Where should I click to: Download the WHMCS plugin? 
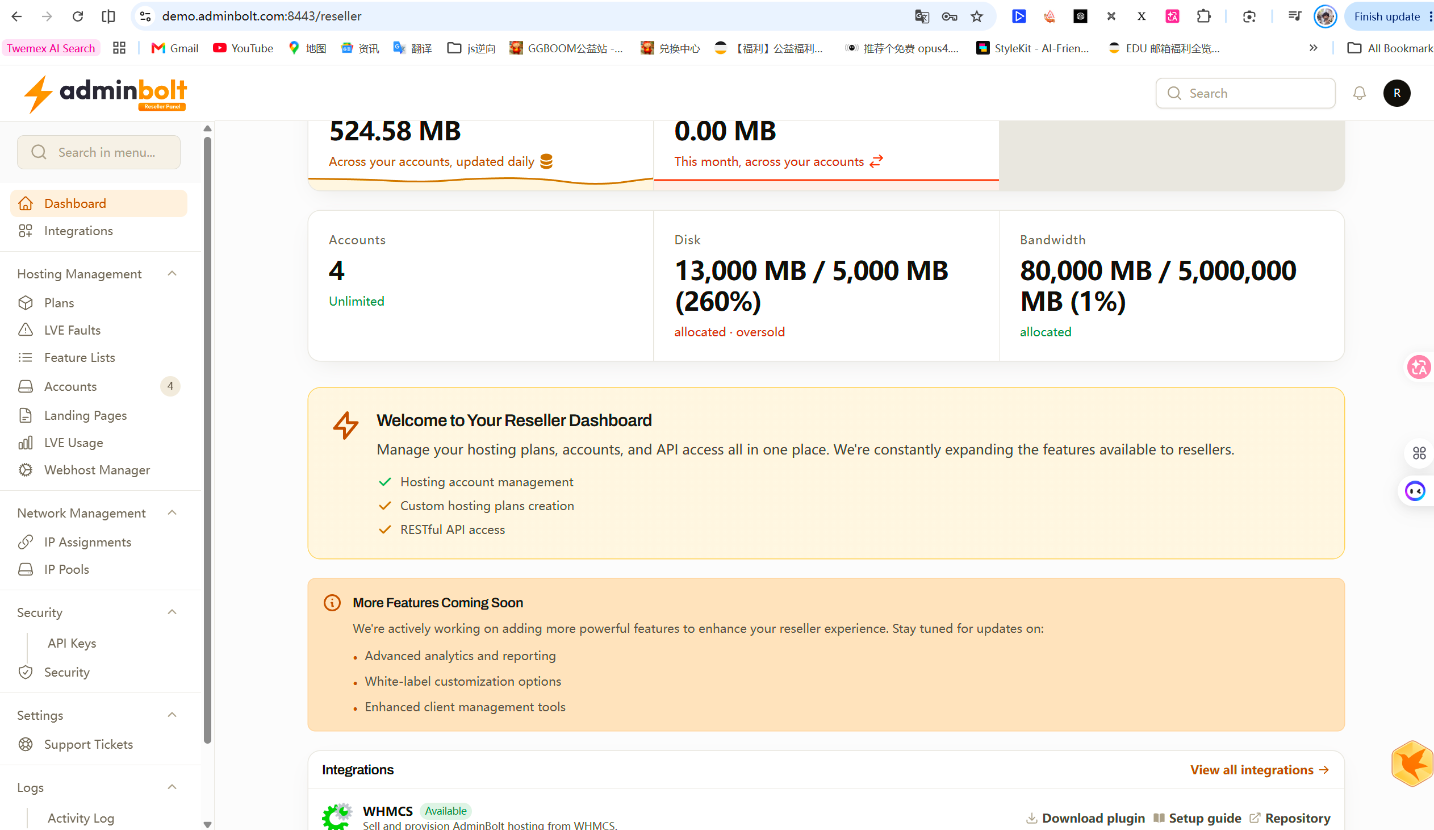1085,818
